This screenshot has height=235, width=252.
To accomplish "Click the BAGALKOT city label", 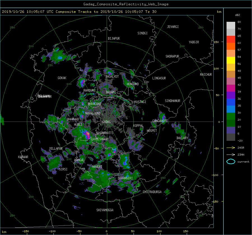I will (112, 77).
